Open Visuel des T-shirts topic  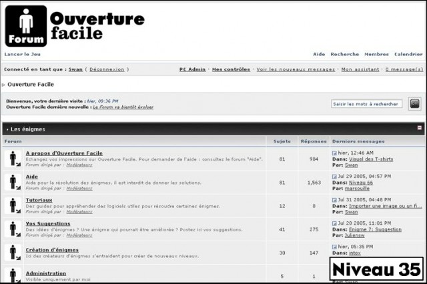coord(371,159)
